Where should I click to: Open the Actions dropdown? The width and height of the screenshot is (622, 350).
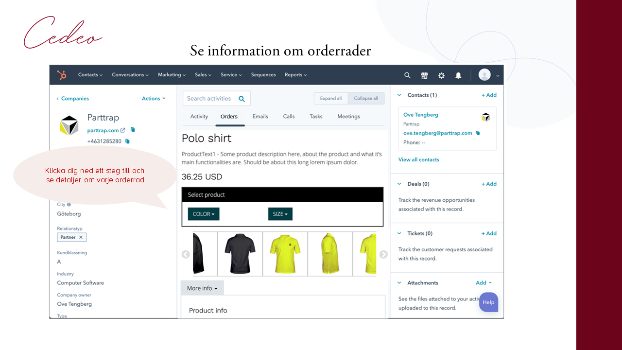point(154,99)
